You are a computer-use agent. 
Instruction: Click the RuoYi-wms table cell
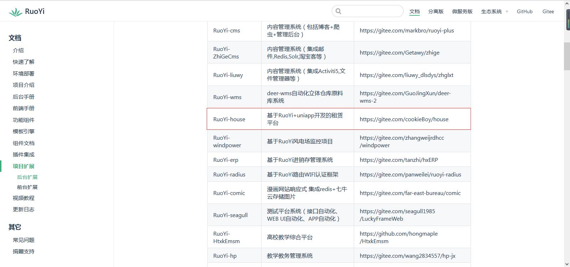click(234, 97)
